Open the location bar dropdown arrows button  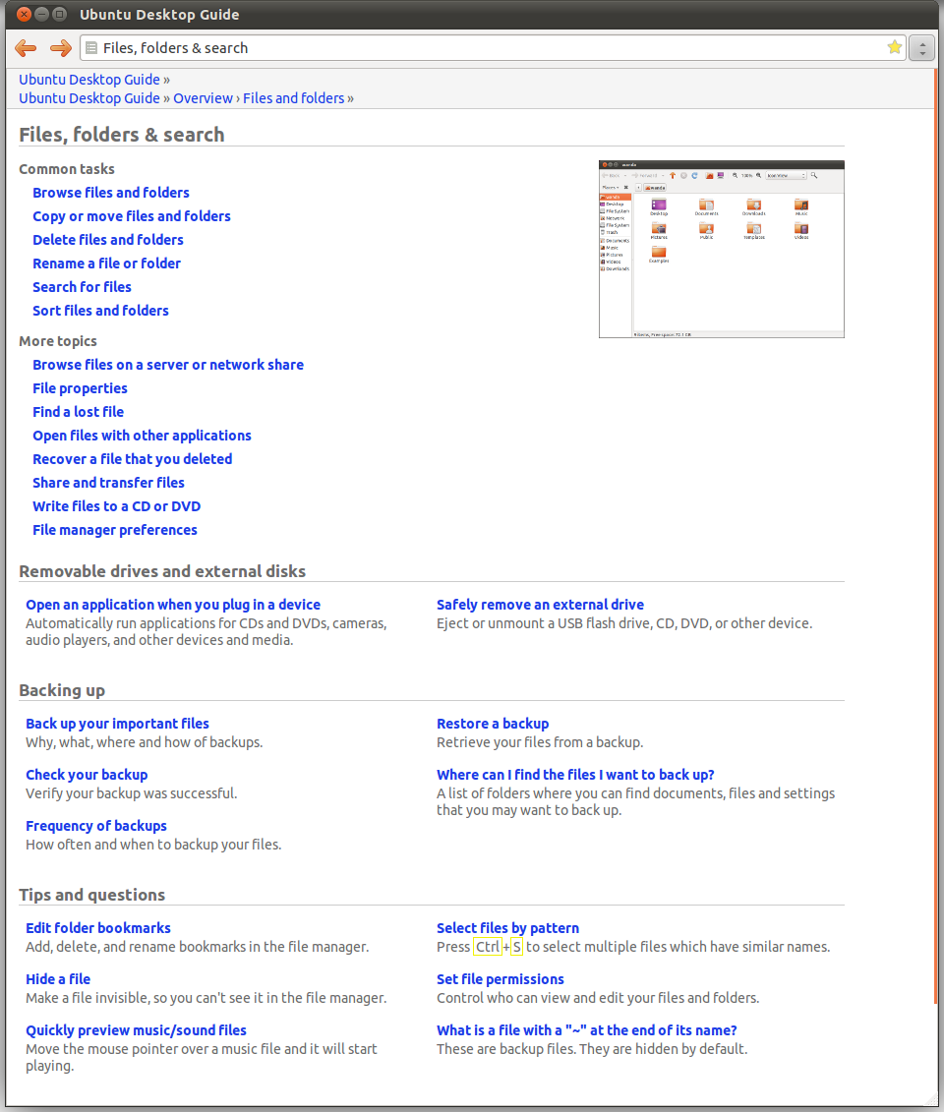921,48
